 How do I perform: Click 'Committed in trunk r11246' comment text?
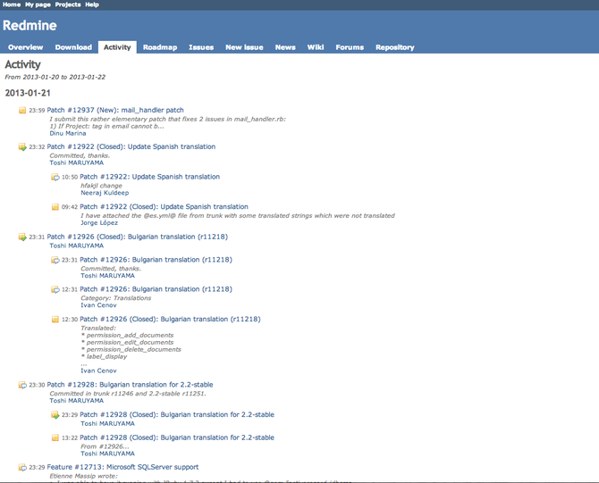(x=128, y=394)
